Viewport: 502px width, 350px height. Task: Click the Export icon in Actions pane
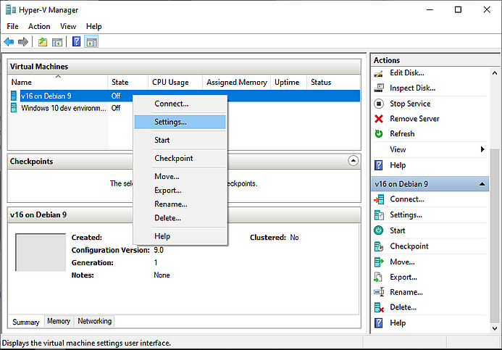(x=378, y=277)
